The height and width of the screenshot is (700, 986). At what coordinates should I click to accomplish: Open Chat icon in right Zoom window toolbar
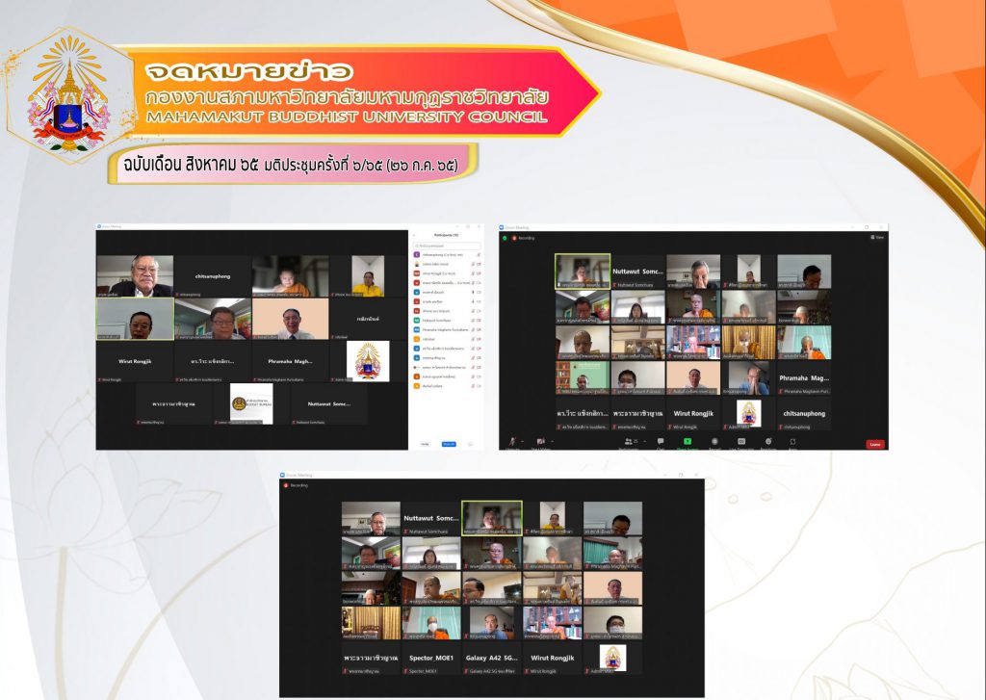661,441
